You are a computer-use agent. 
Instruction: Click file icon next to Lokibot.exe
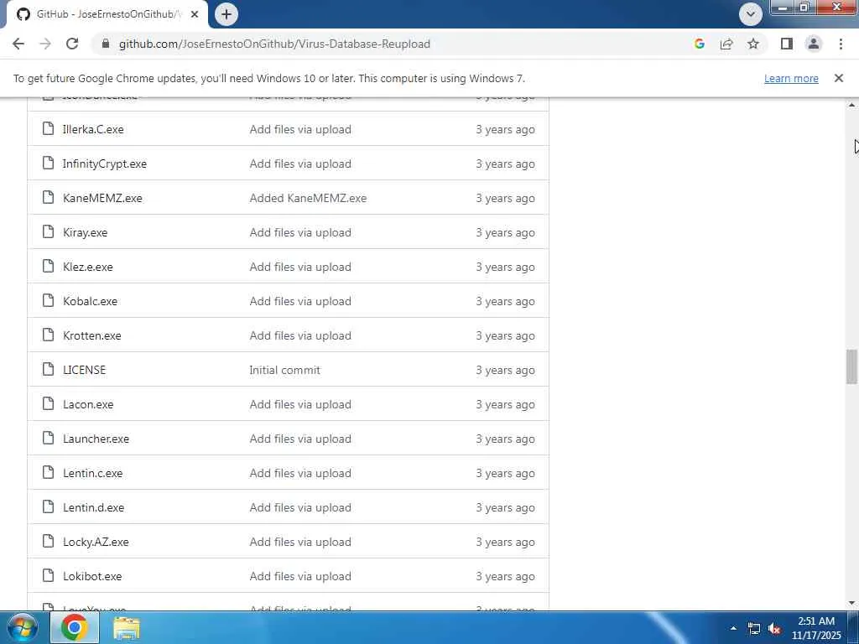click(48, 576)
